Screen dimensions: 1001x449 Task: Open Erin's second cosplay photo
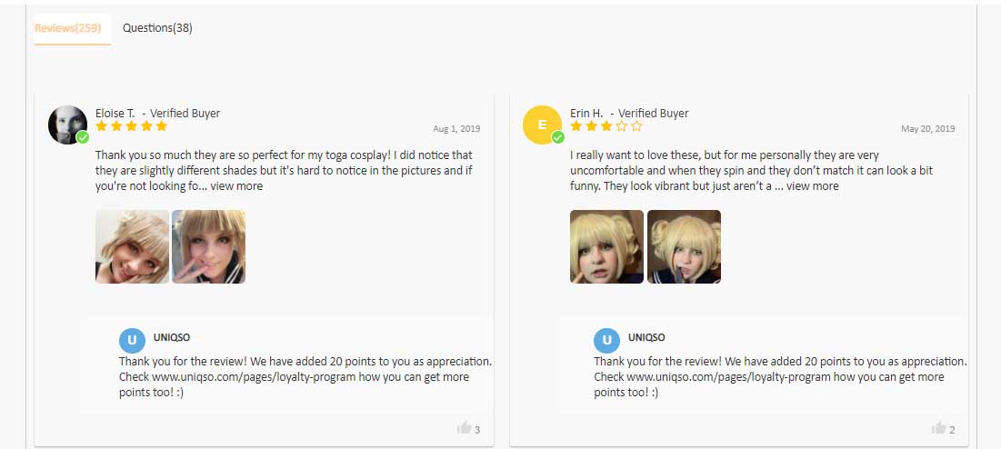684,247
